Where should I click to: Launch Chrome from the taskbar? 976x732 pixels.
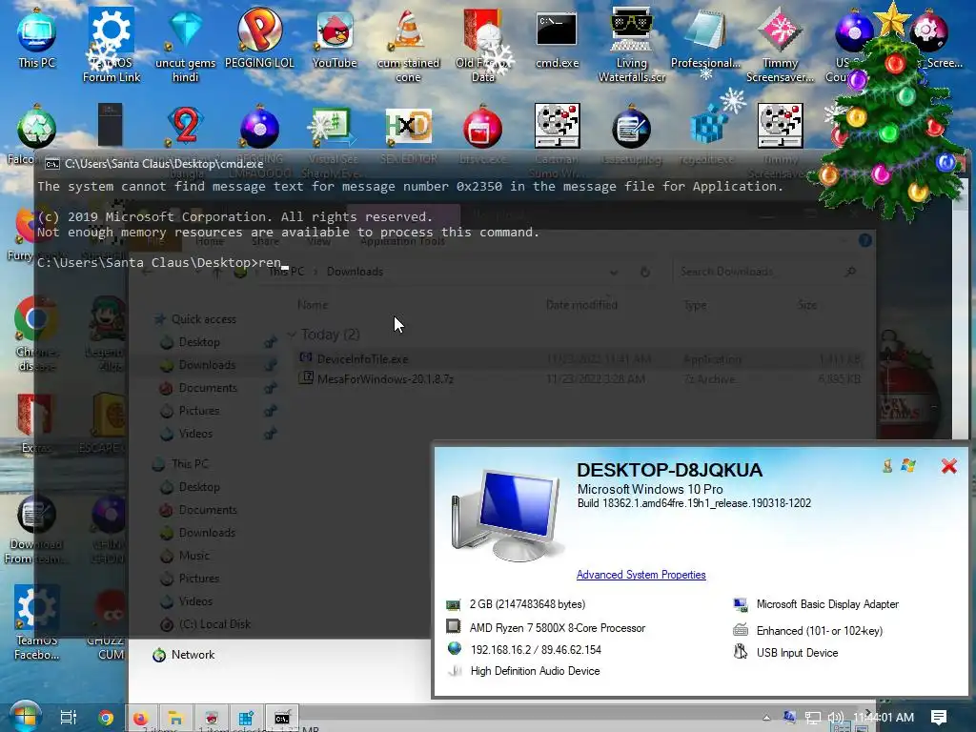click(106, 718)
